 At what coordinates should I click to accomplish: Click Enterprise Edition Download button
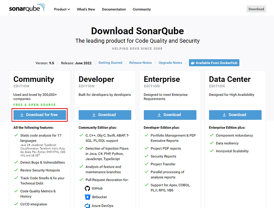(170, 115)
